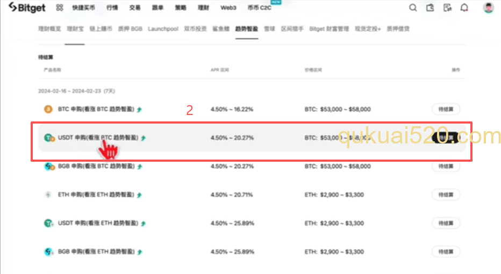Click green trend arrow beside BTC 申购 product

[x=139, y=110]
